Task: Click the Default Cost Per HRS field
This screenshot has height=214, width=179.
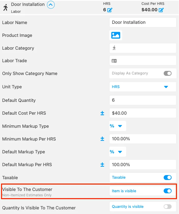Action: point(142,113)
